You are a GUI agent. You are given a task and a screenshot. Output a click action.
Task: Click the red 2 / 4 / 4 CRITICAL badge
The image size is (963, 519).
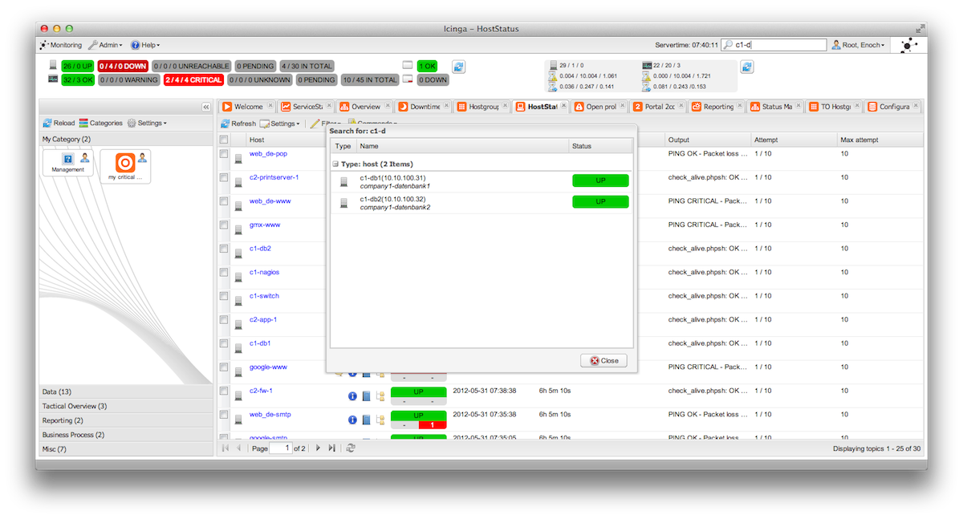tap(193, 80)
